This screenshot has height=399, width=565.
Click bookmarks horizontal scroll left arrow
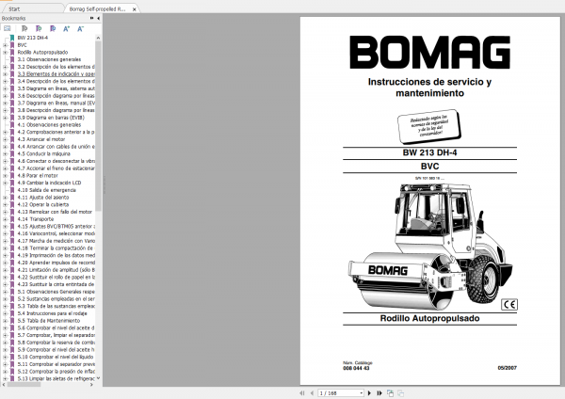pyautogui.click(x=4, y=385)
